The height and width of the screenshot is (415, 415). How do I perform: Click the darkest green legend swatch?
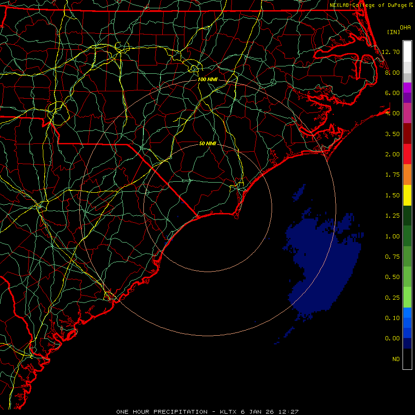[407, 215]
